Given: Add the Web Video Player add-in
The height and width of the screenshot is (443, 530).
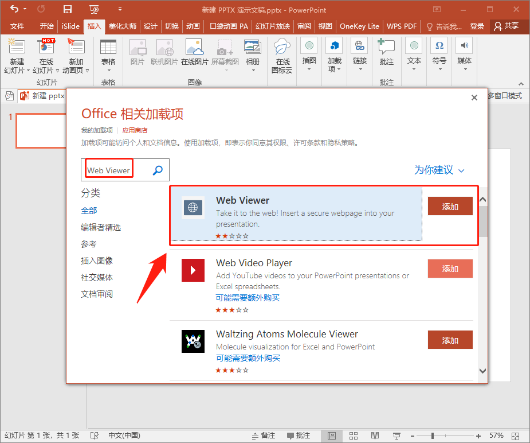Looking at the screenshot, I should pyautogui.click(x=450, y=269).
